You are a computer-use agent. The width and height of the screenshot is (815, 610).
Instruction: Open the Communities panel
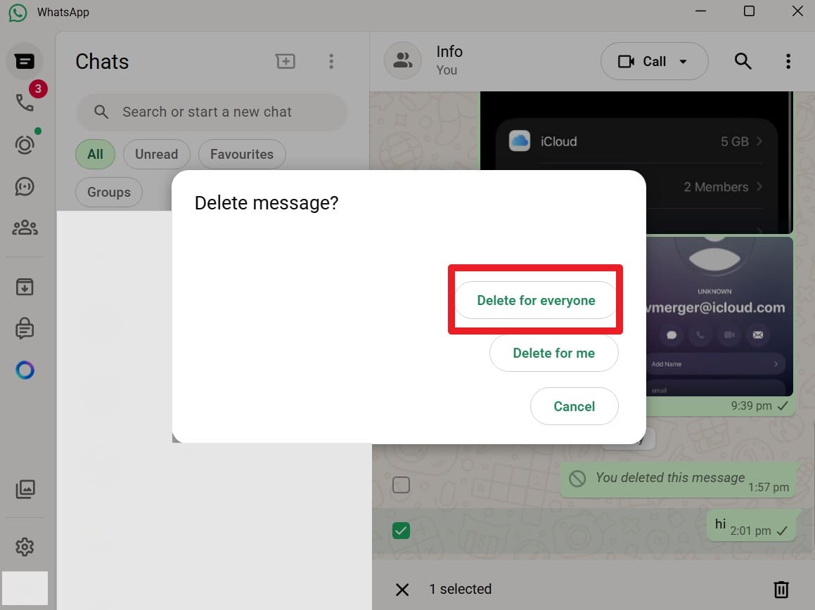[25, 227]
